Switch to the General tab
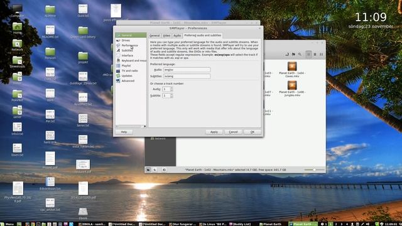The image size is (402, 226). point(155,36)
